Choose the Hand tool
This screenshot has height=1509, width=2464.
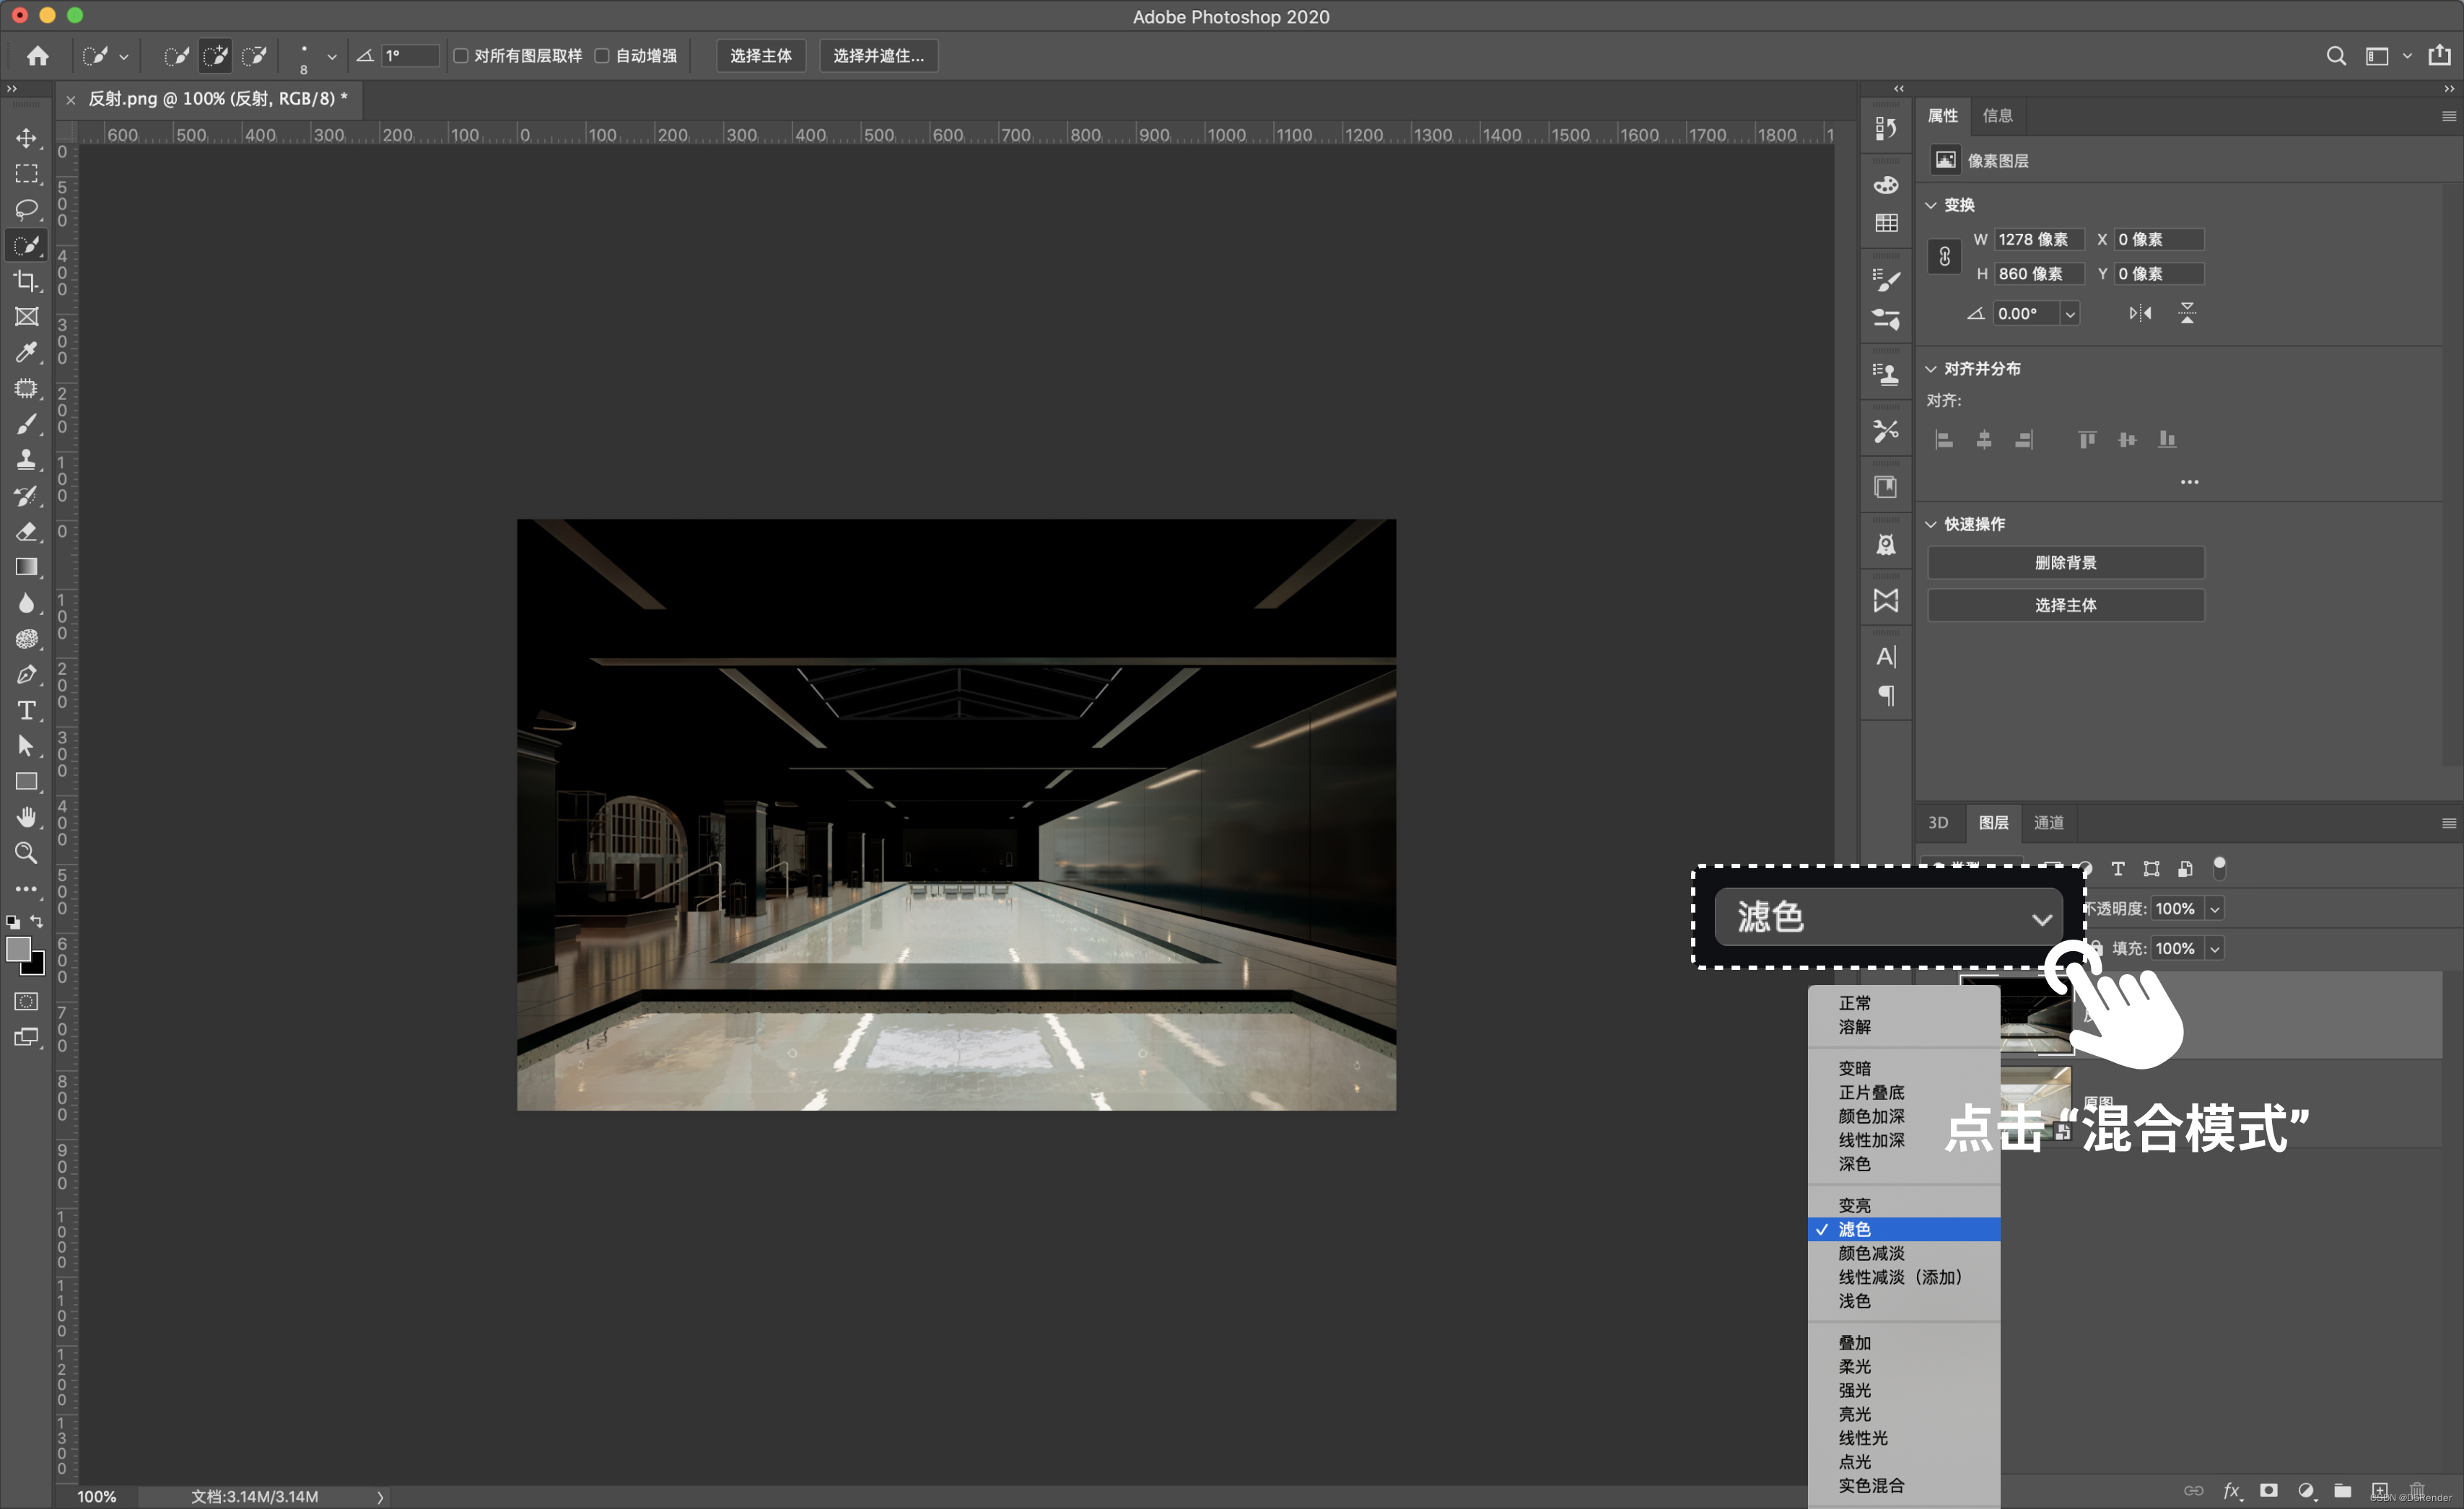[x=27, y=817]
